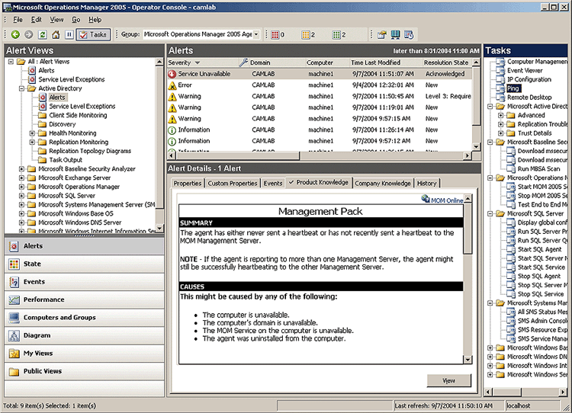Sort alerts by Severity column header

coord(203,62)
